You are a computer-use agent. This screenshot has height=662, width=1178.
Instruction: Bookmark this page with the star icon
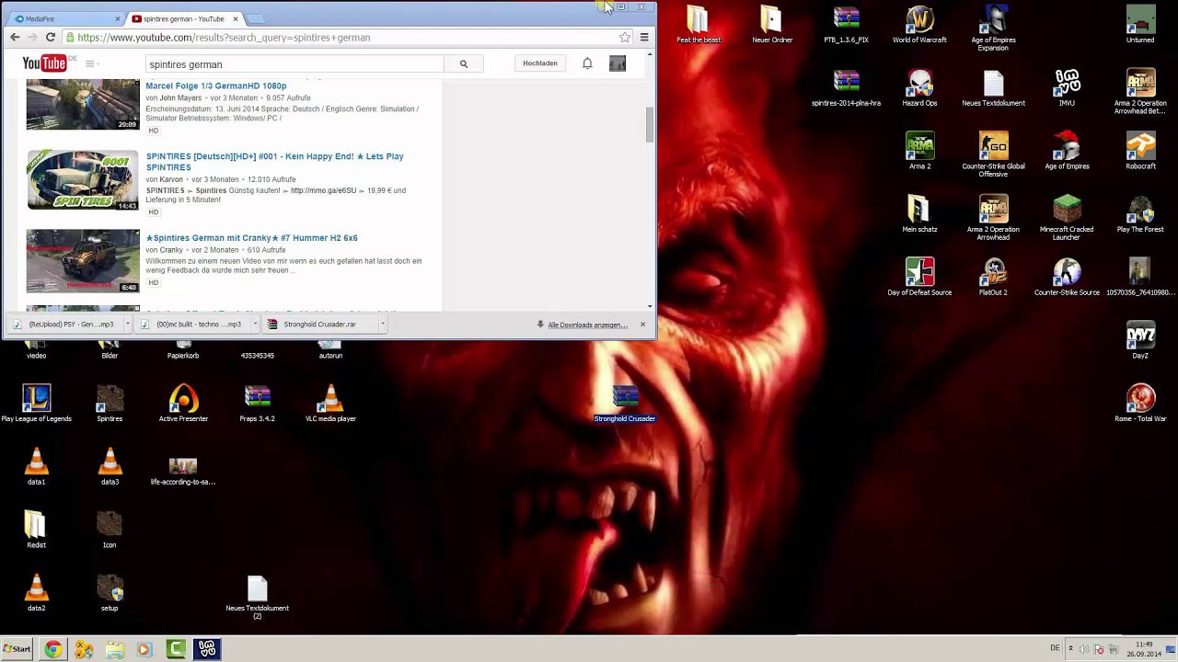pyautogui.click(x=625, y=37)
